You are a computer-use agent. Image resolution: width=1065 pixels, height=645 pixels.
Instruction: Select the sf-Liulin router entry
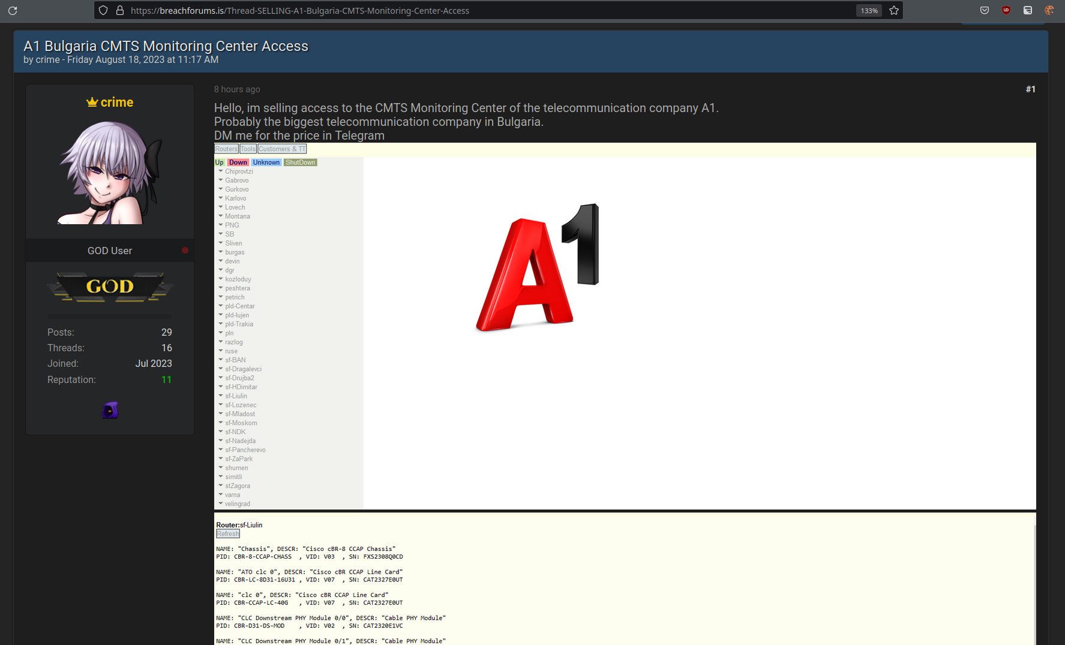coord(236,396)
